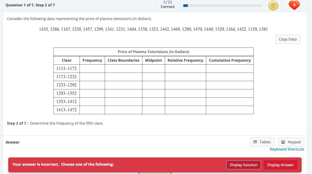Click the blue progress bar
The height and width of the screenshot is (174, 312).
(223, 6)
